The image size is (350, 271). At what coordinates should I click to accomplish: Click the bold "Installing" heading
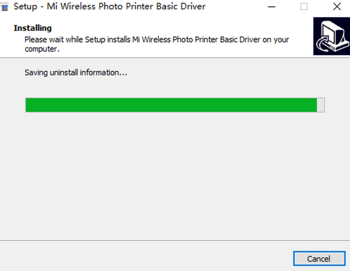(x=33, y=28)
